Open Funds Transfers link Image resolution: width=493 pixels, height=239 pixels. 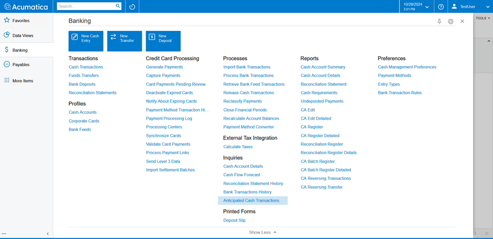pyautogui.click(x=83, y=75)
